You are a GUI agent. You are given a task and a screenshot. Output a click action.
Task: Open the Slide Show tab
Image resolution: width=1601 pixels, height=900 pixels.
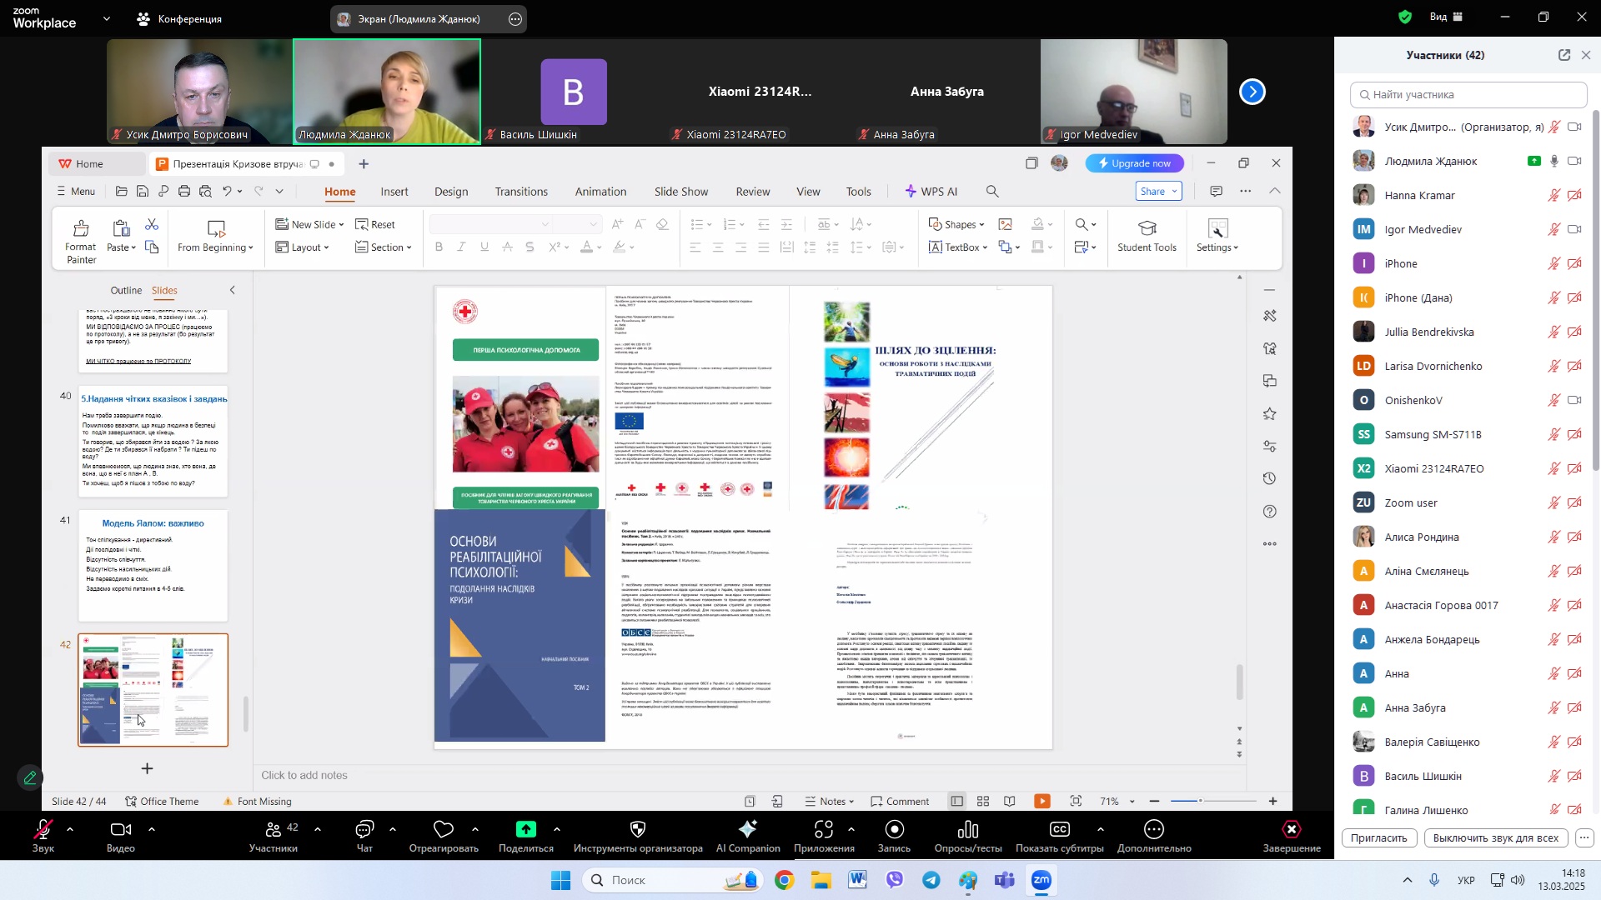click(681, 192)
